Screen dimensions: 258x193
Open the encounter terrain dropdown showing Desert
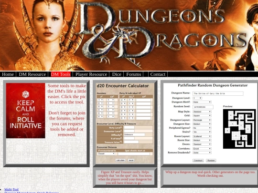(106, 153)
